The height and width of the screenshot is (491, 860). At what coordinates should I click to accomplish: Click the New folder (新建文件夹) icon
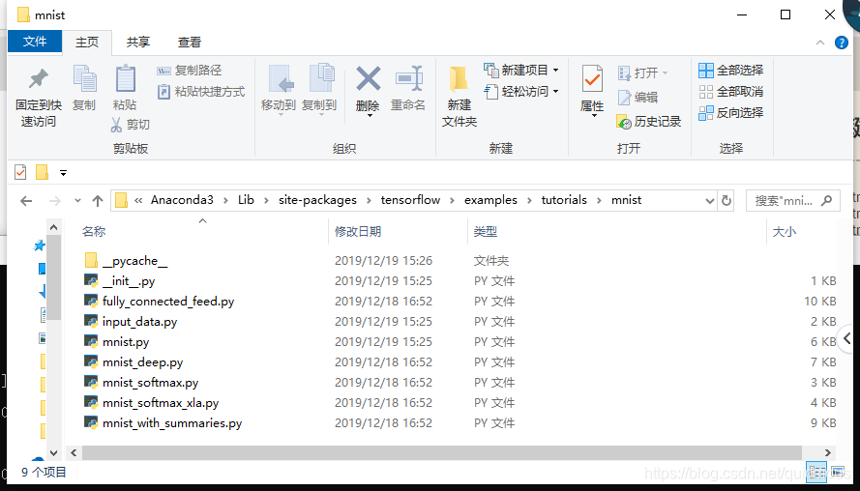pyautogui.click(x=459, y=79)
